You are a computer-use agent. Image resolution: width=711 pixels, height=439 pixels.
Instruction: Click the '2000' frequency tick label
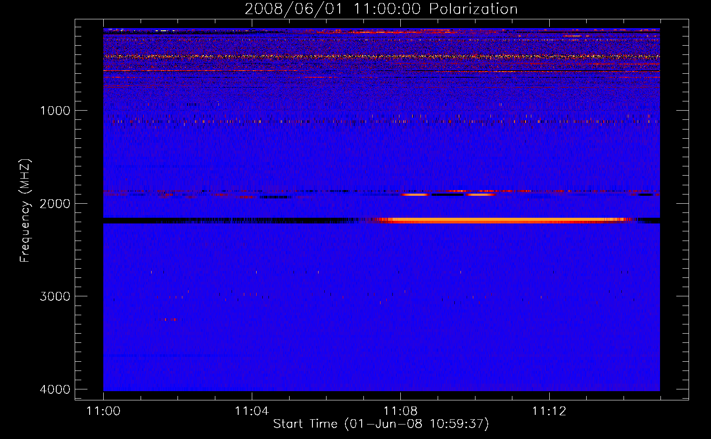55,204
